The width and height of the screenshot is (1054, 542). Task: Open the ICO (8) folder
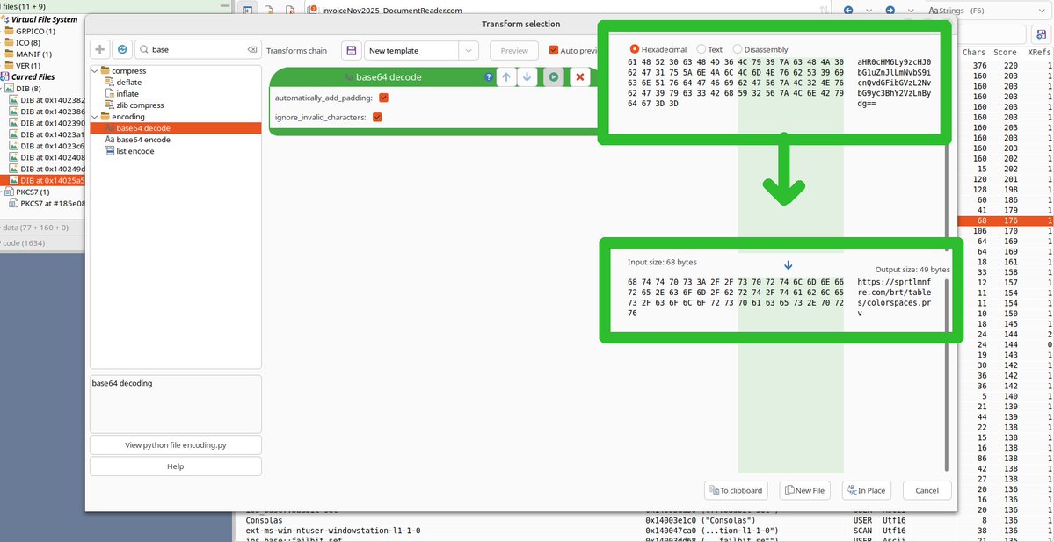click(x=26, y=42)
